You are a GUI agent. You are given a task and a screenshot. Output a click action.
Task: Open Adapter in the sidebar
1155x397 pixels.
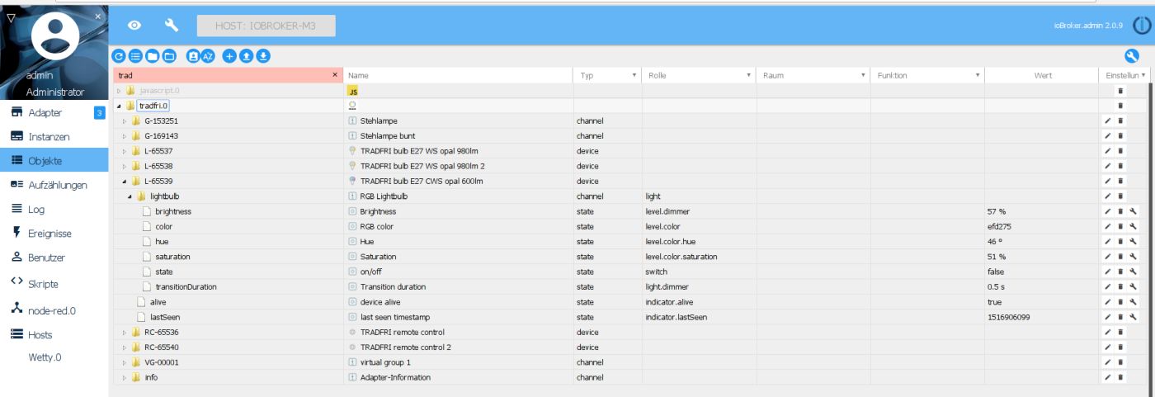[x=54, y=112]
